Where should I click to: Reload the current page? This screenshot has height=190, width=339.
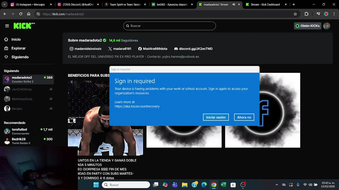(x=21, y=14)
